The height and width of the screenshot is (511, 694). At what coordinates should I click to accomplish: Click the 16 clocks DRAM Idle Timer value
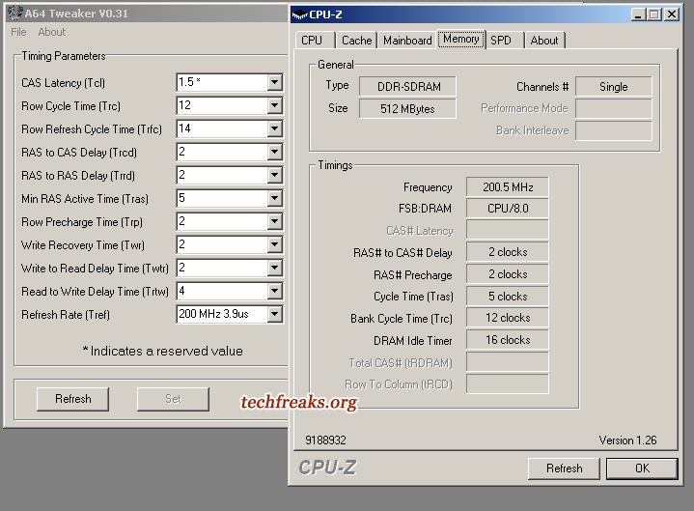click(508, 340)
